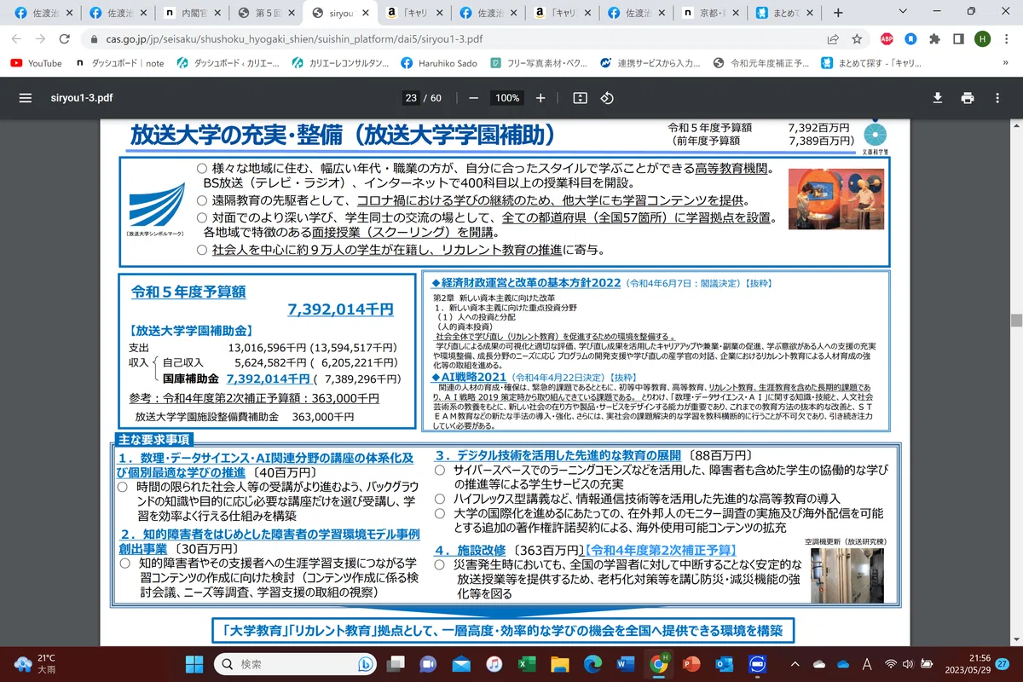Click the blue bookmark extension icon

point(910,39)
